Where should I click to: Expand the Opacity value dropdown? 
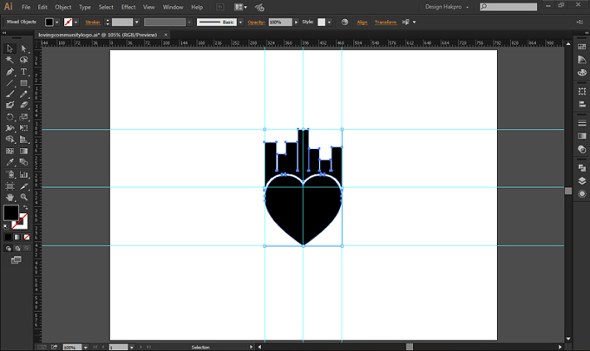click(296, 23)
